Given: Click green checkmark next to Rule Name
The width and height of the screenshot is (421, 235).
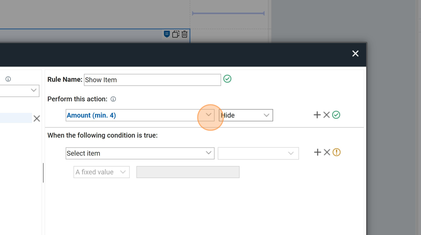Looking at the screenshot, I should pyautogui.click(x=227, y=79).
